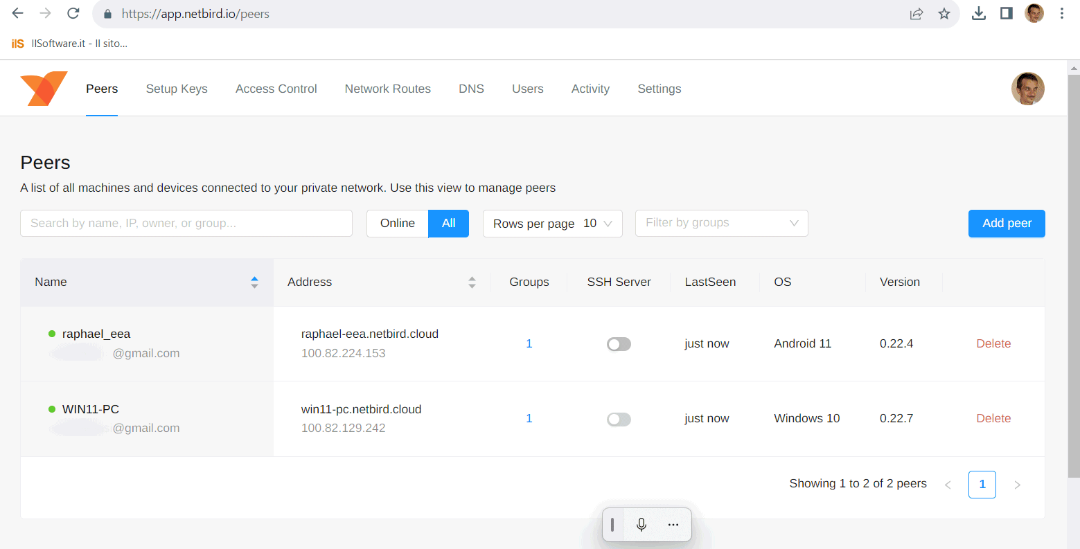This screenshot has width=1080, height=549.
Task: Enable SSH Server for raphael_eea
Action: click(x=619, y=344)
